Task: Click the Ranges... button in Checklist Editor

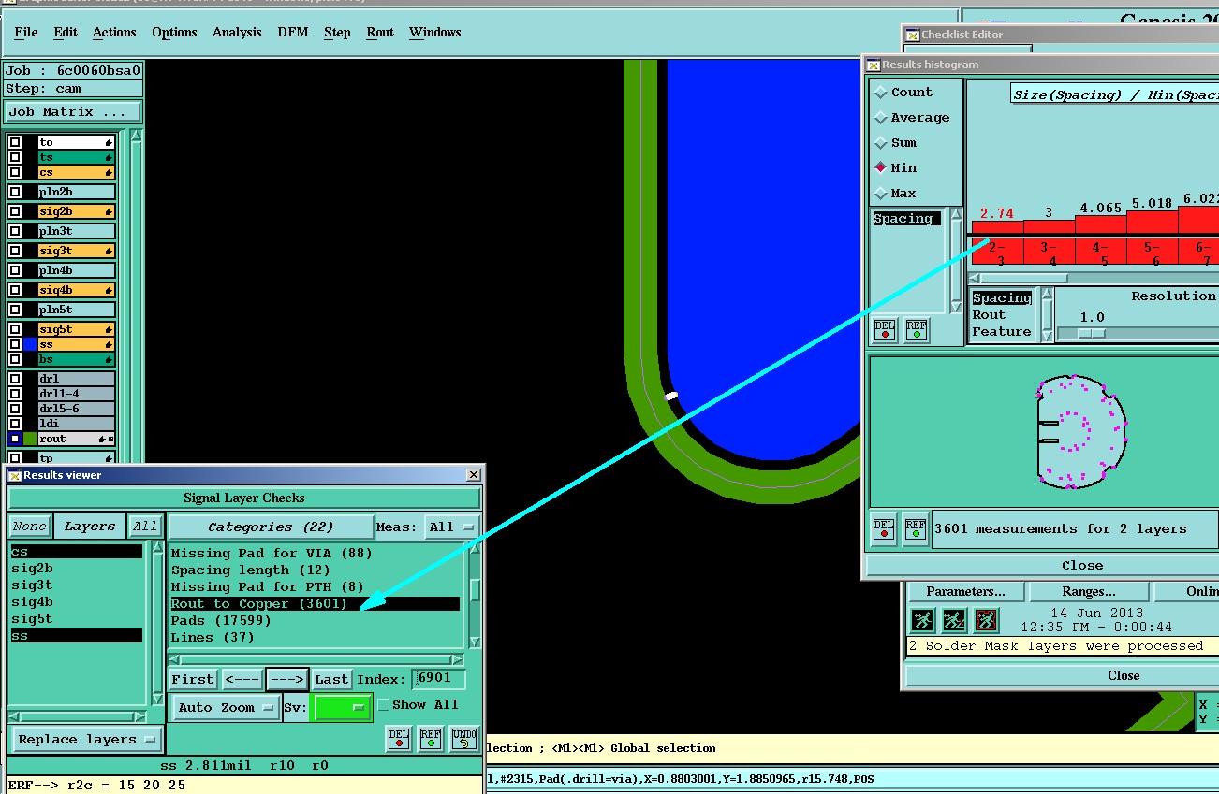Action: (1089, 591)
